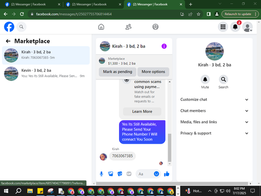
Task: Choose a GIF icon
Action: point(129,174)
